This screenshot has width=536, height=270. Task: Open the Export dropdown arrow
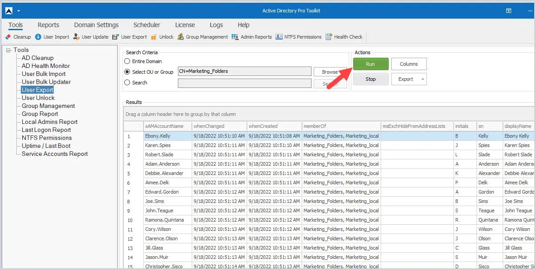click(422, 79)
